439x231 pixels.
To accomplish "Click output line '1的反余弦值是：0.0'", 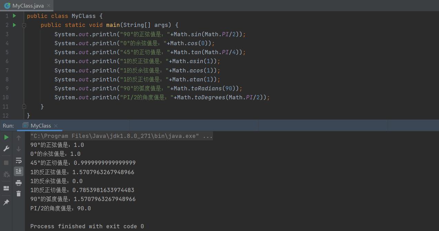I will click(57, 181).
